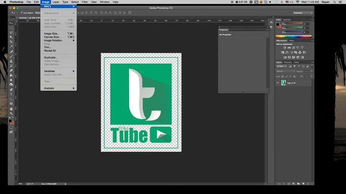The image size is (346, 194).
Task: Select the Hand tool
Action: [11, 109]
